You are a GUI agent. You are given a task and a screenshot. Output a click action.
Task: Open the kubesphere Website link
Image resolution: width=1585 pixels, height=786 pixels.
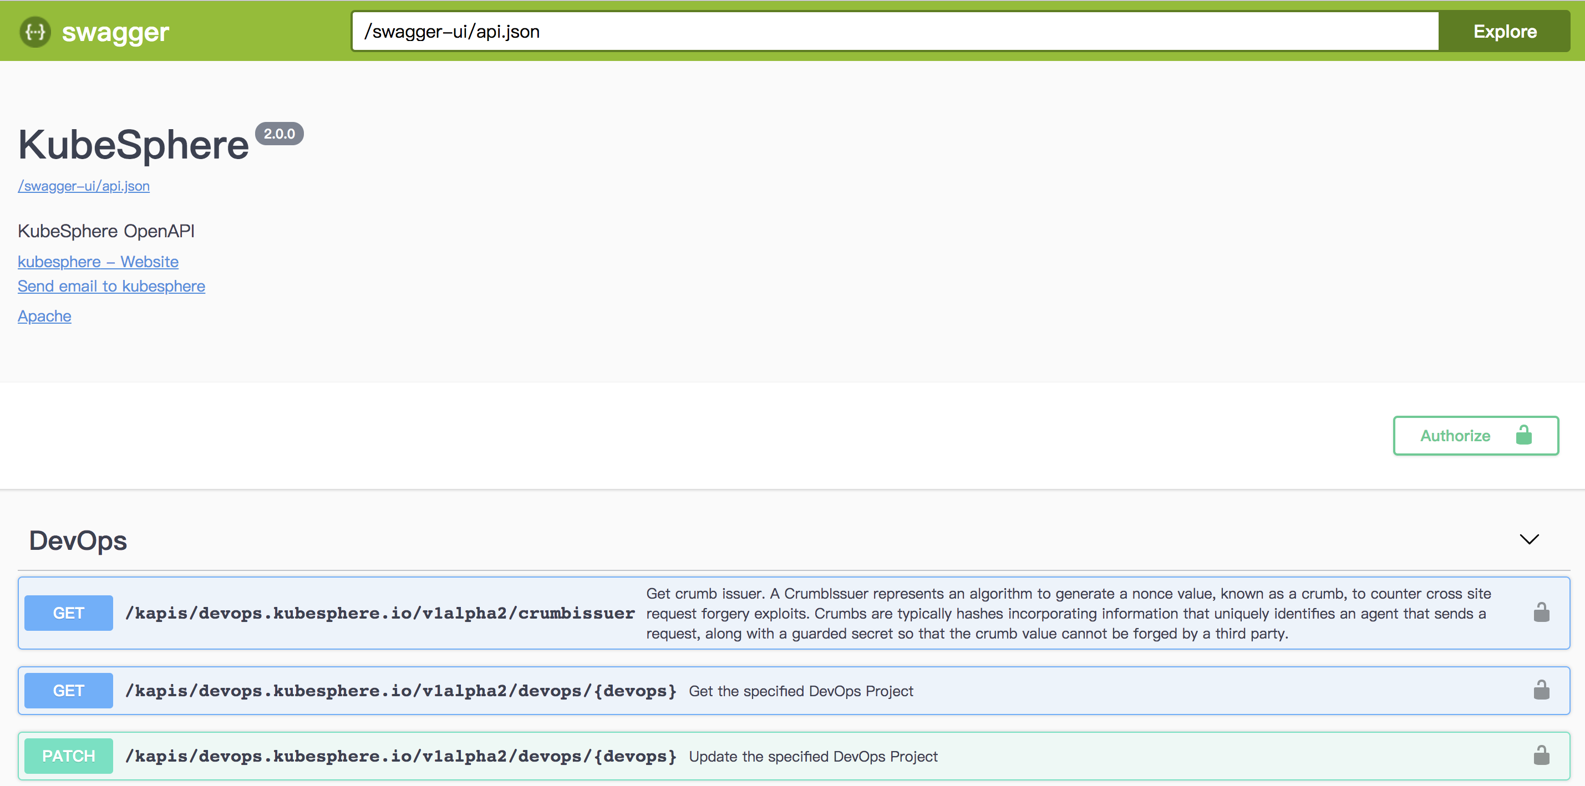98,261
